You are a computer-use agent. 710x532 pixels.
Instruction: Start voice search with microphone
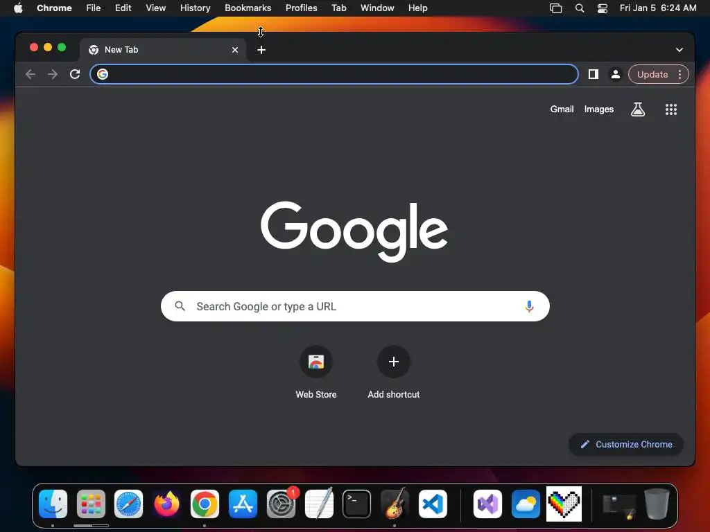click(x=529, y=306)
